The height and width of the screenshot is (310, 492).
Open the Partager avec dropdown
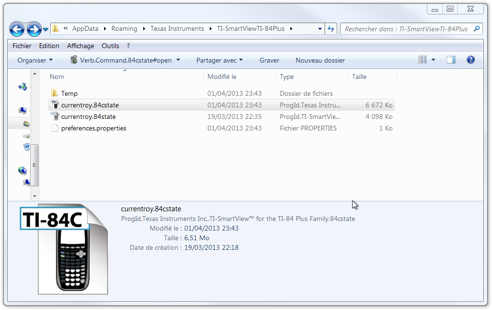point(219,60)
